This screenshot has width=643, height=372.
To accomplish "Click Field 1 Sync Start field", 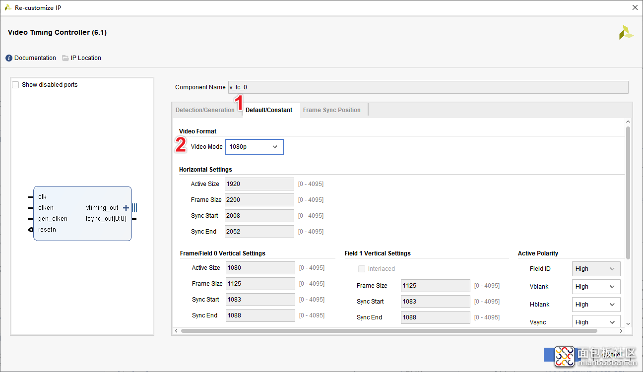I will 436,302.
